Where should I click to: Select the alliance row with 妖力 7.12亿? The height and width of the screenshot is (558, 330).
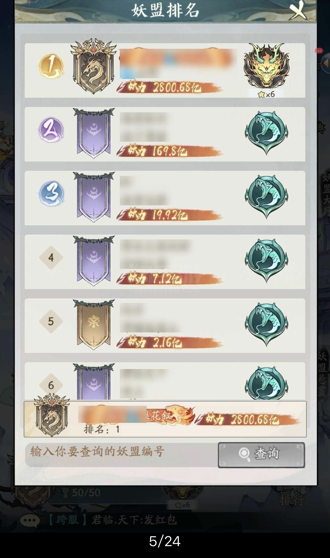[x=165, y=262]
